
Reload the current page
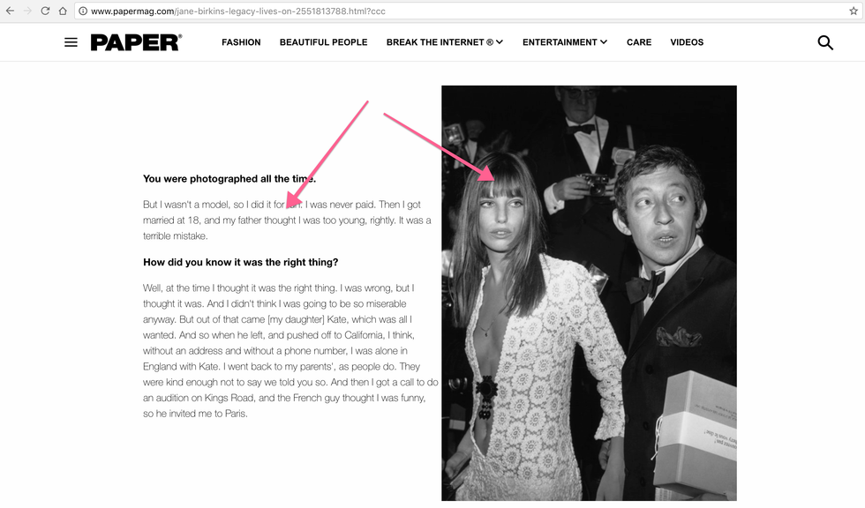pyautogui.click(x=45, y=11)
